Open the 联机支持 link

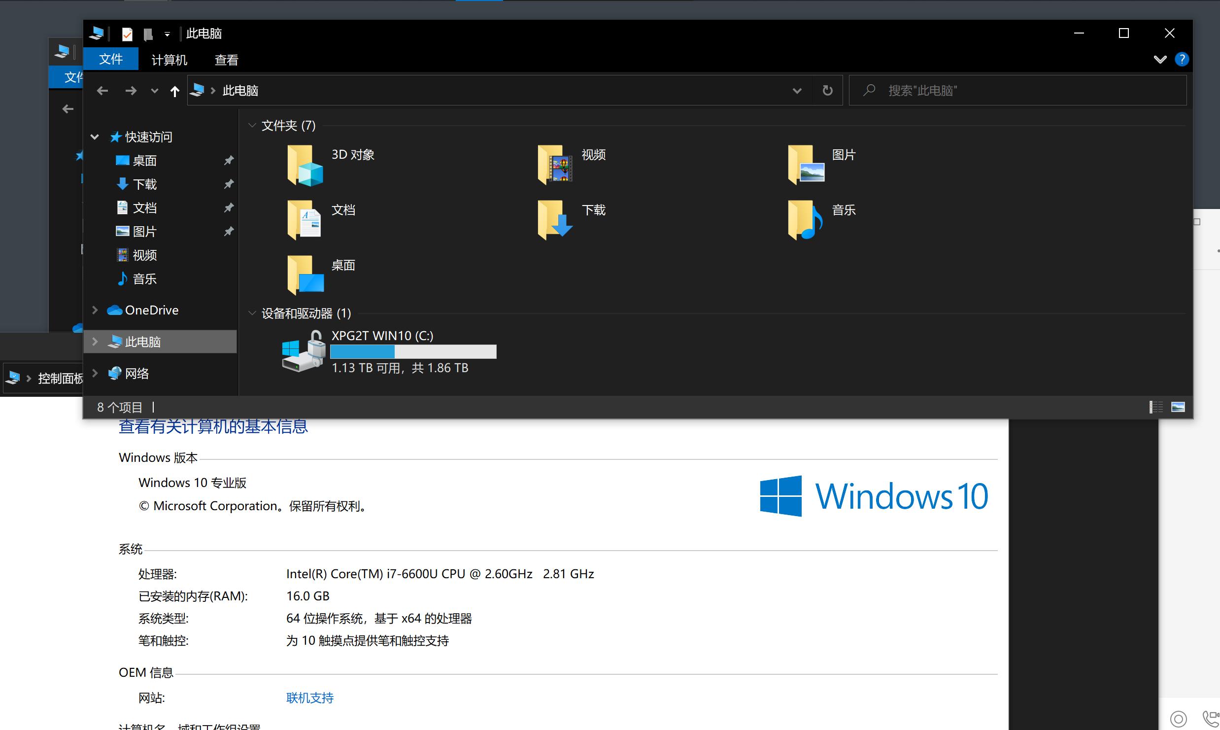click(x=309, y=697)
